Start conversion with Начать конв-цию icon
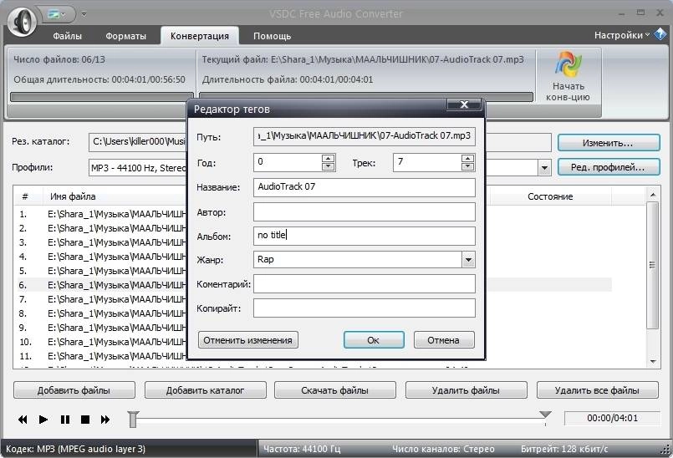Viewport: 673px width, 458px height. (568, 76)
